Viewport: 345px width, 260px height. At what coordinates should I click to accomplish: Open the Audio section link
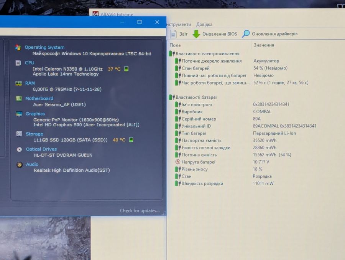click(32, 164)
